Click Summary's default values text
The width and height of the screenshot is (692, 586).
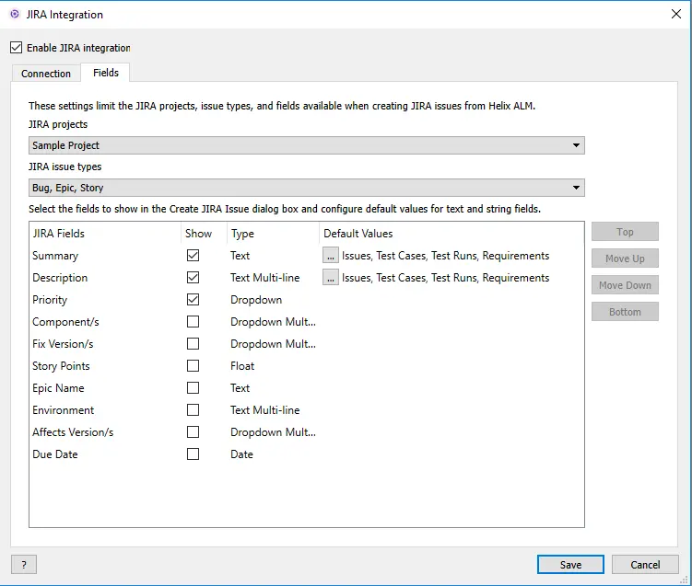[445, 256]
